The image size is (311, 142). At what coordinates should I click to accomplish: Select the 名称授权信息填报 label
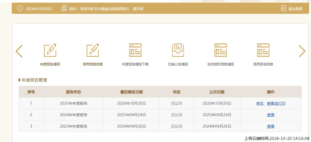221,64
